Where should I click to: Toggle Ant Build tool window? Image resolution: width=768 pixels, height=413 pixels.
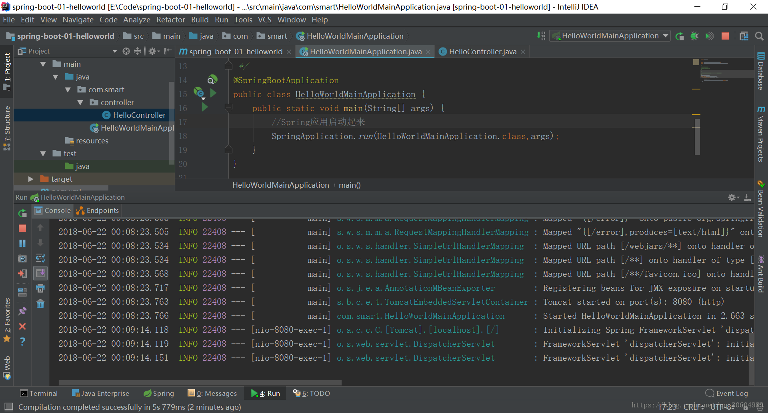coord(761,274)
